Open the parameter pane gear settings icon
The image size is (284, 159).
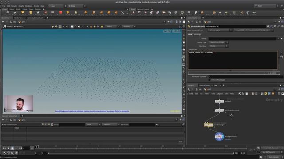coord(268,26)
